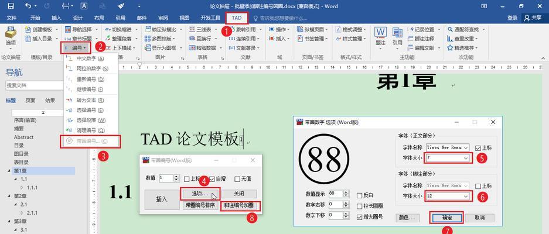Click the Save icon in title bar
Viewport: 549px width, 234px height.
(11, 6)
